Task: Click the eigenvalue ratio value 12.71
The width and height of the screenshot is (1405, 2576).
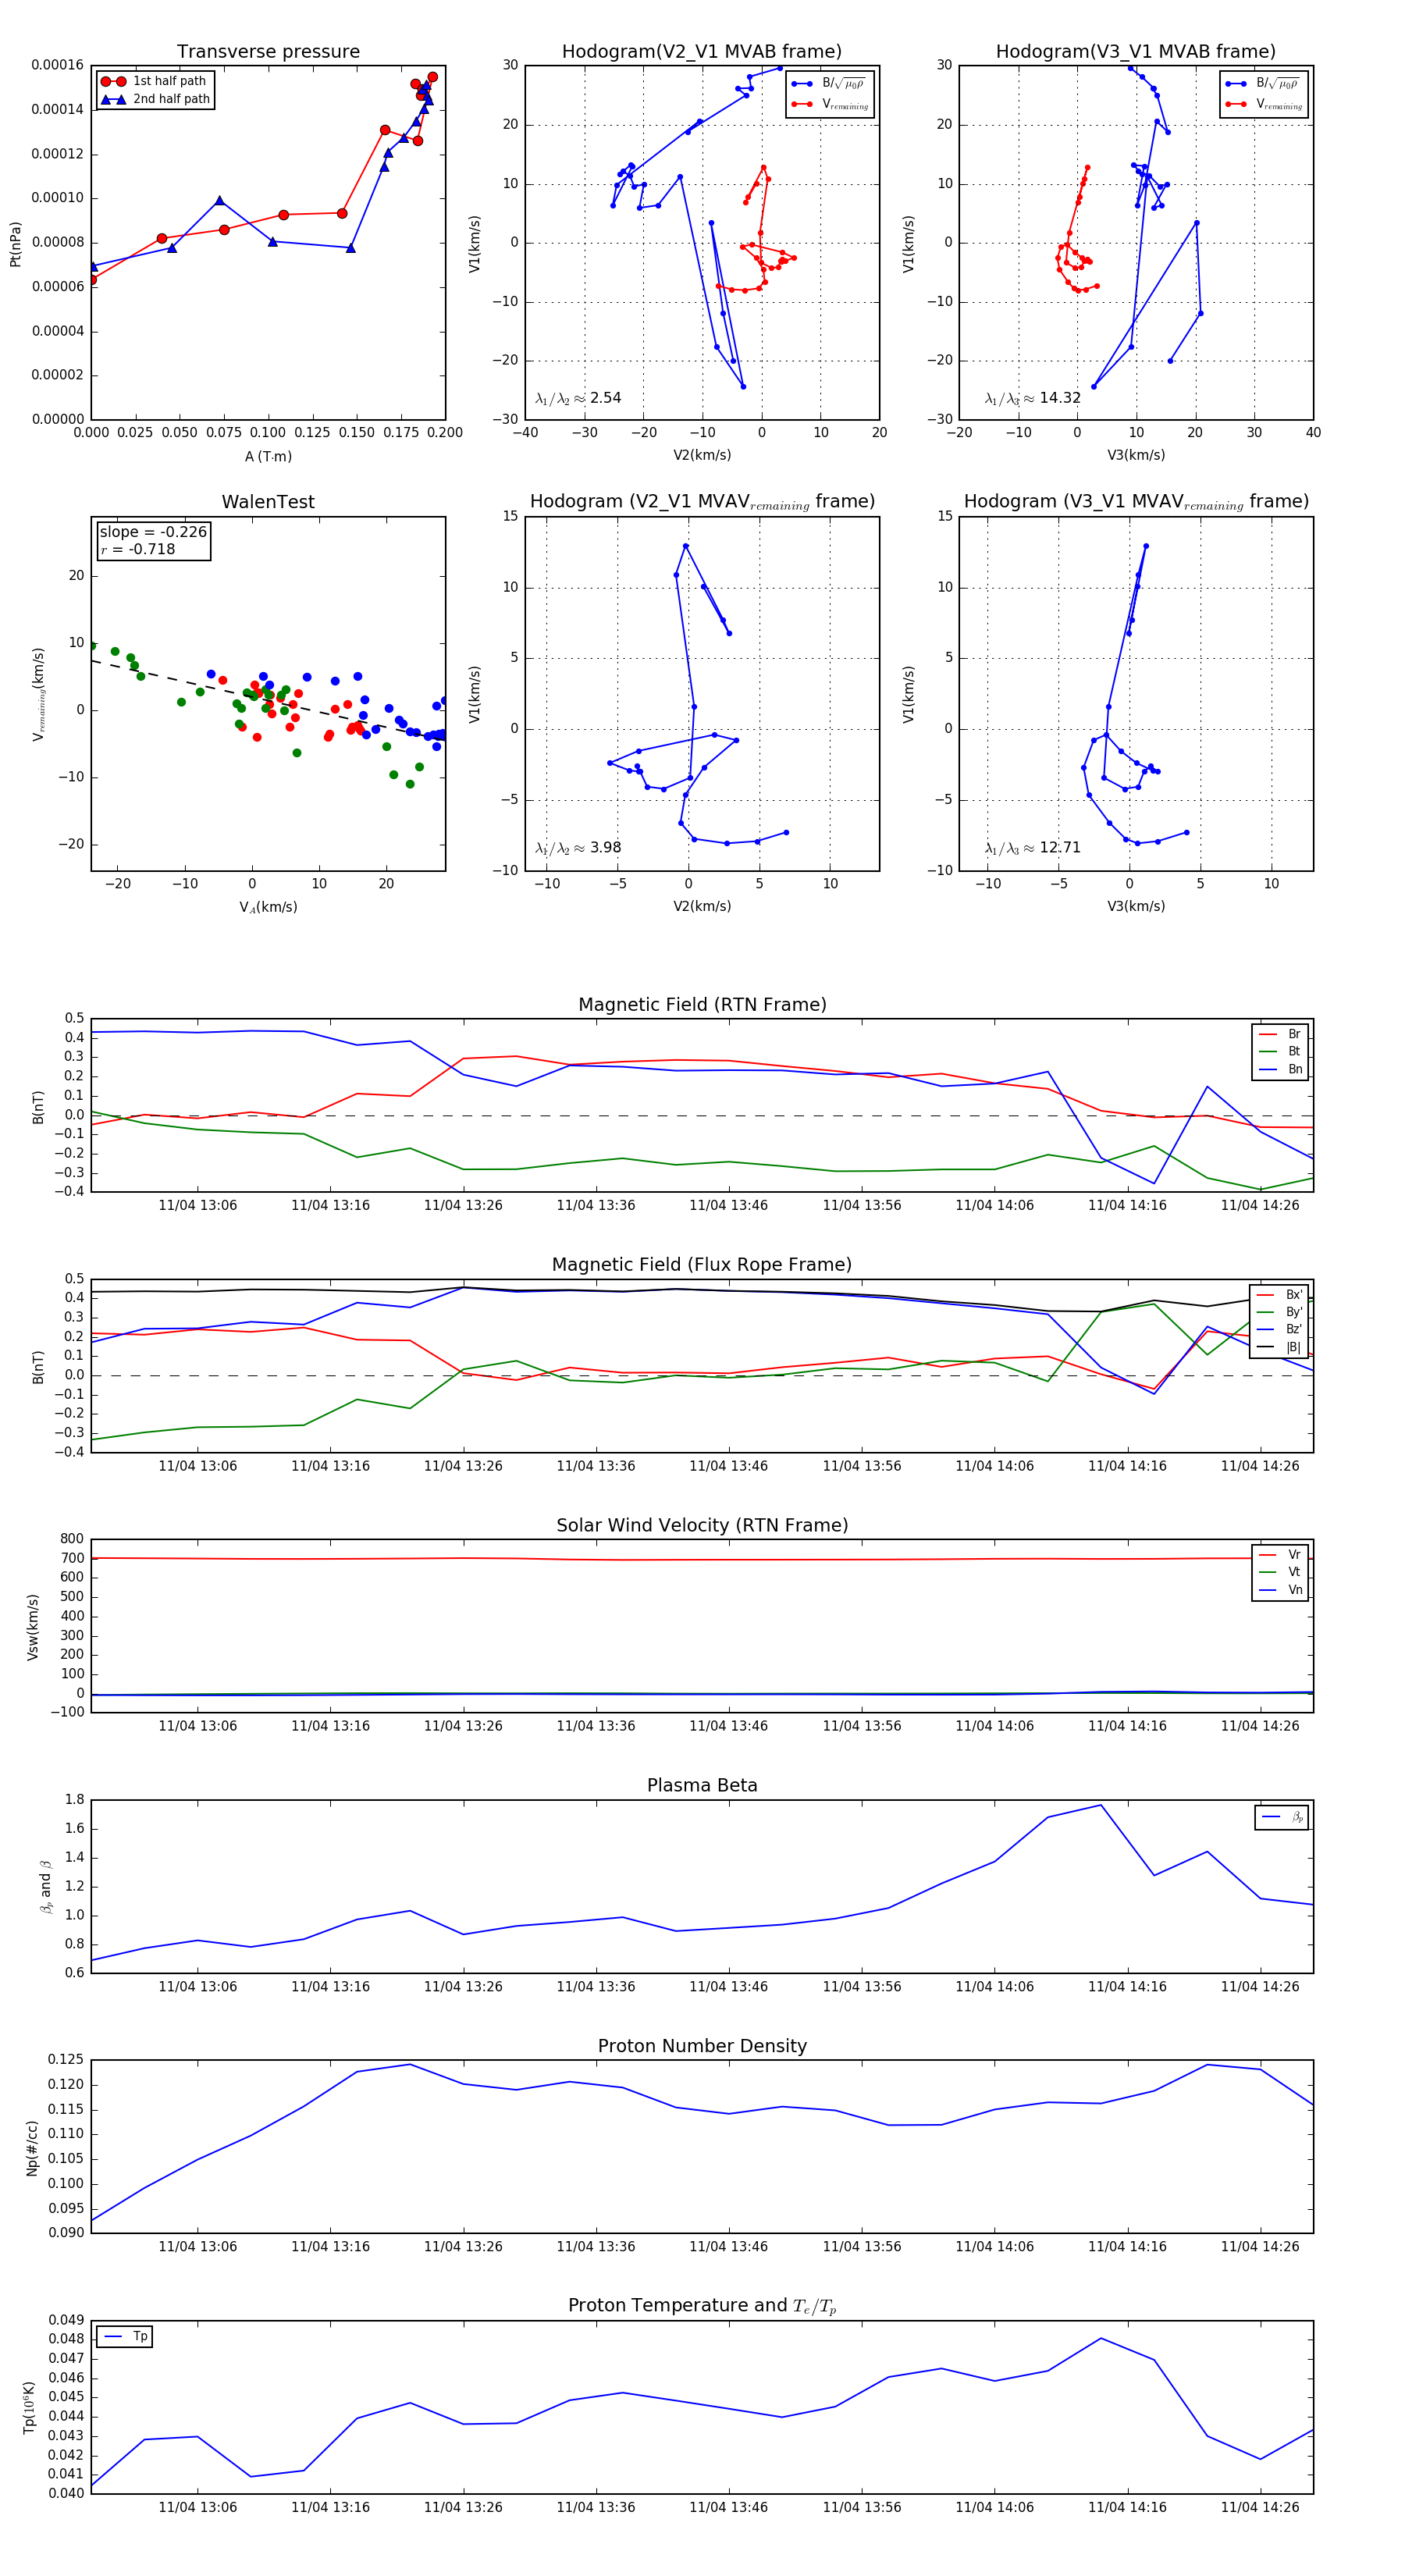Action: tap(1060, 848)
